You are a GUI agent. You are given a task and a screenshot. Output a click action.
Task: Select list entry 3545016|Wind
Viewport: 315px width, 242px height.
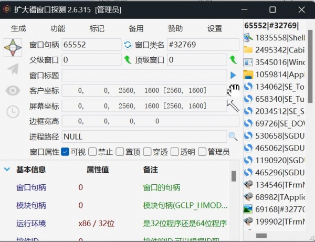point(274,62)
